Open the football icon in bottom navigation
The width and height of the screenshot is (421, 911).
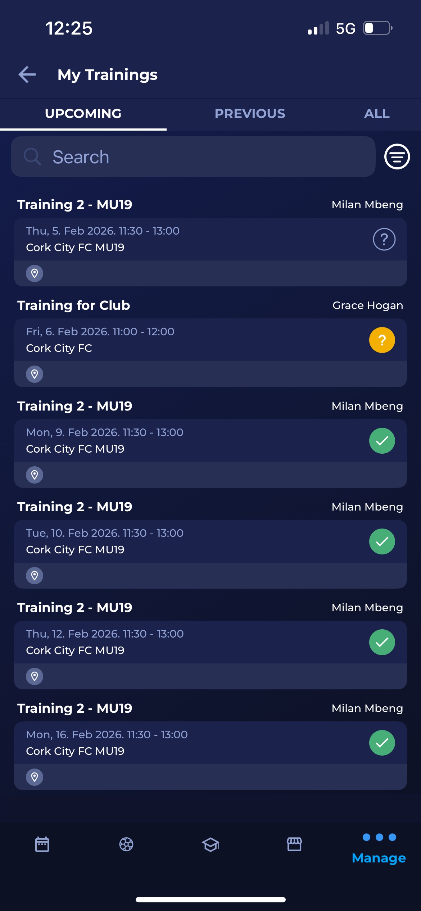click(126, 844)
